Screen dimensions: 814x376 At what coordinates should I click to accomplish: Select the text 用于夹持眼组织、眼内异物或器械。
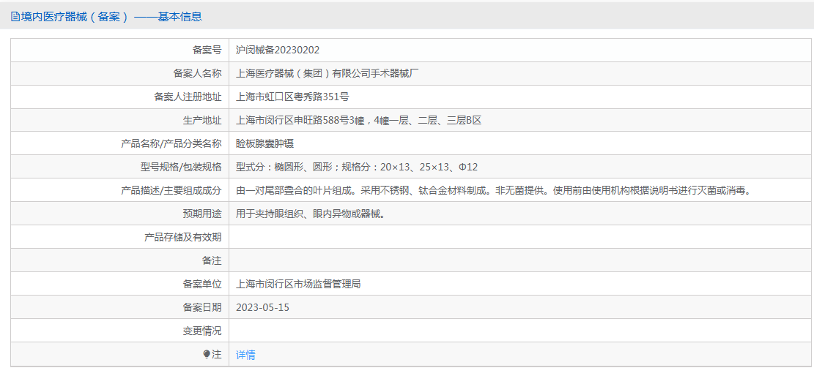click(x=312, y=214)
